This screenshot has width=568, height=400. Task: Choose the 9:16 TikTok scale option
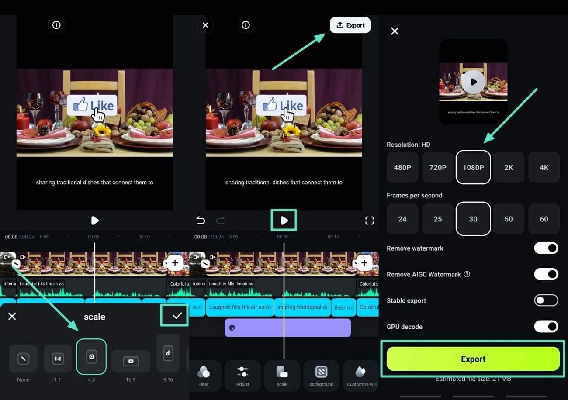point(168,353)
